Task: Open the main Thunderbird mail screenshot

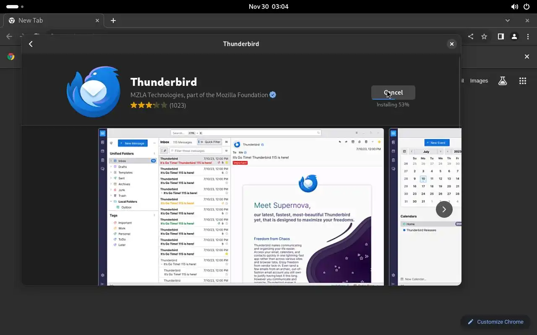Action: [241, 207]
